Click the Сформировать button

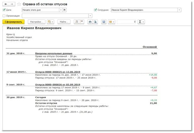[13, 22]
